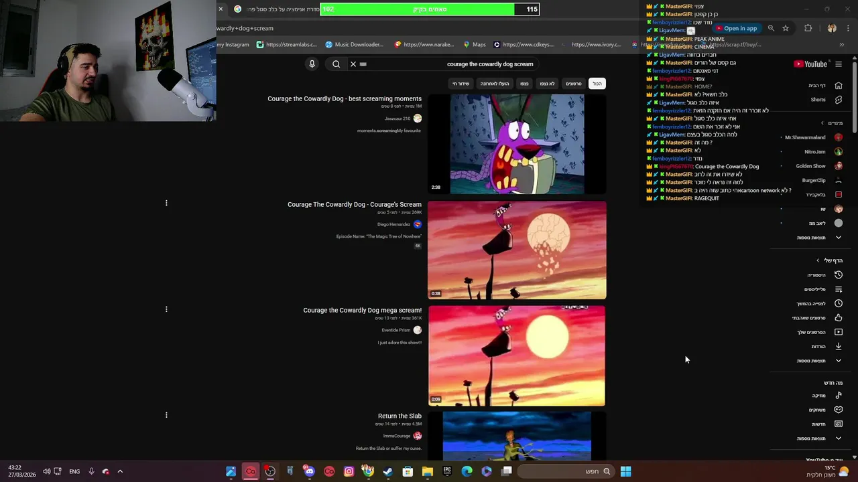Open the Subscriptions (מינויים) section chevron
The width and height of the screenshot is (858, 482).
click(x=822, y=123)
